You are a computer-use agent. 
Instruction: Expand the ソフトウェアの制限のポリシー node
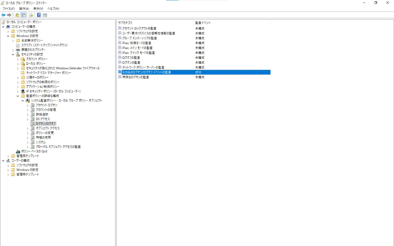pos(18,82)
